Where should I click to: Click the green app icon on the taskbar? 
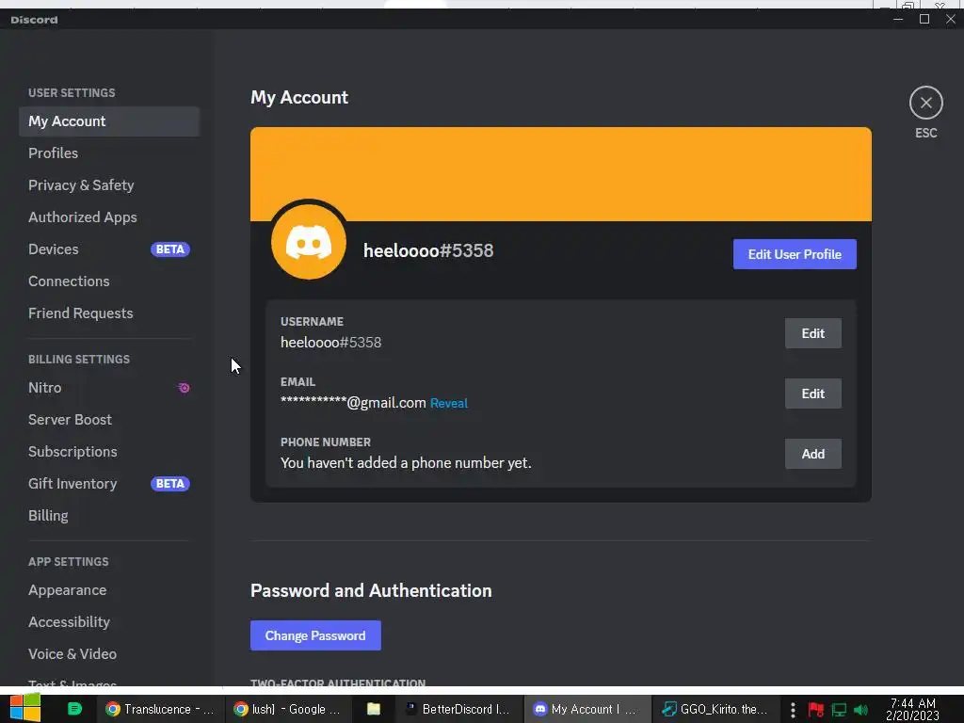[74, 709]
